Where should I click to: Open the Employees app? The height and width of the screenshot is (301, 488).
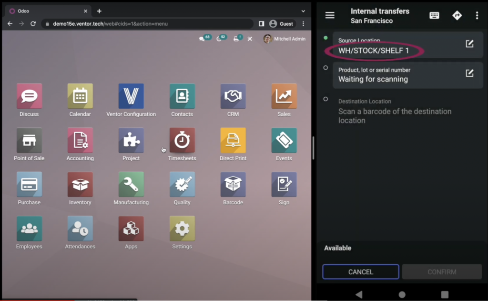pos(29,228)
